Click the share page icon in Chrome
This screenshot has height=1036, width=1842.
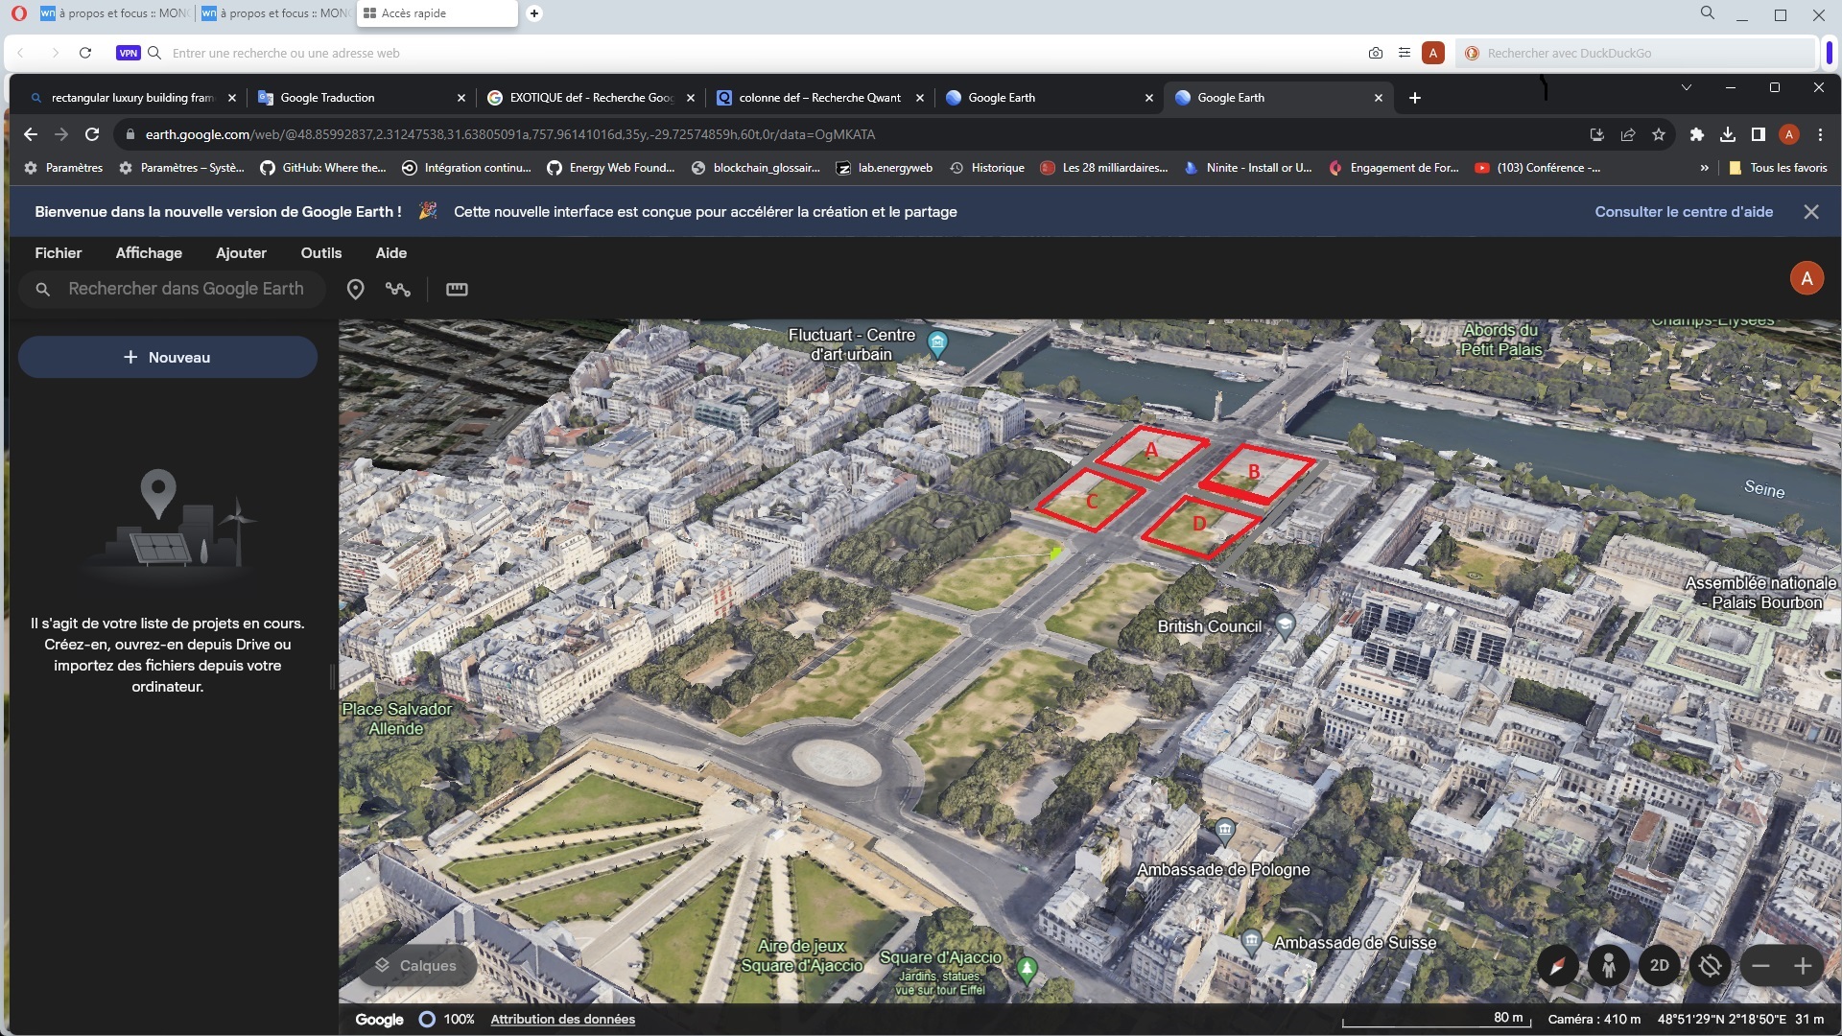tap(1628, 134)
